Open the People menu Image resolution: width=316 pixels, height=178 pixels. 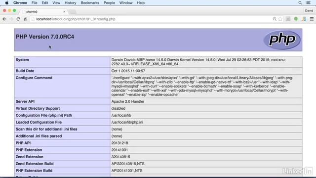pyautogui.click(x=109, y=3)
